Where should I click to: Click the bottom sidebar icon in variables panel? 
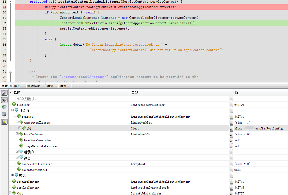coord(4,121)
